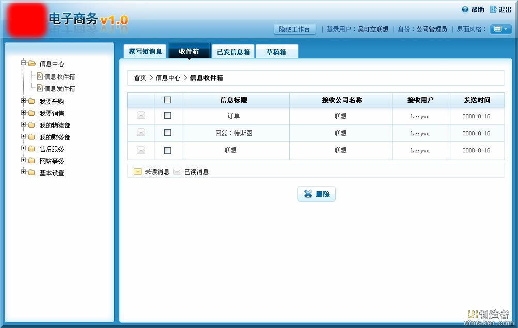Expand the 我要销售 tree node
This screenshot has height=328, width=518.
[x=23, y=113]
